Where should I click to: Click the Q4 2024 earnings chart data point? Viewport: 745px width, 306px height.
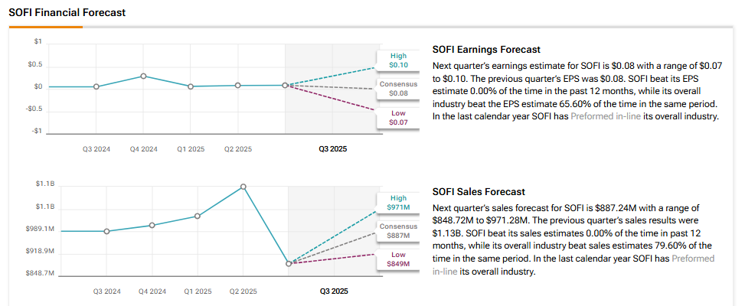(143, 76)
